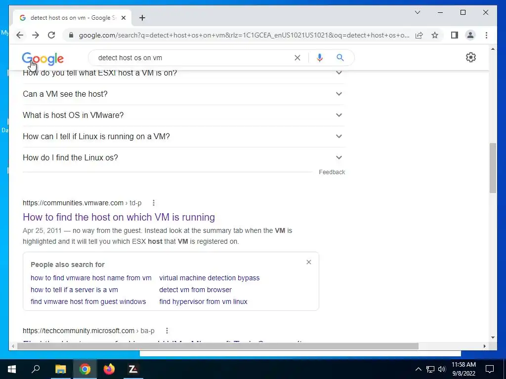Click the scroll-up arrow of the page
The width and height of the screenshot is (506, 379).
click(493, 49)
